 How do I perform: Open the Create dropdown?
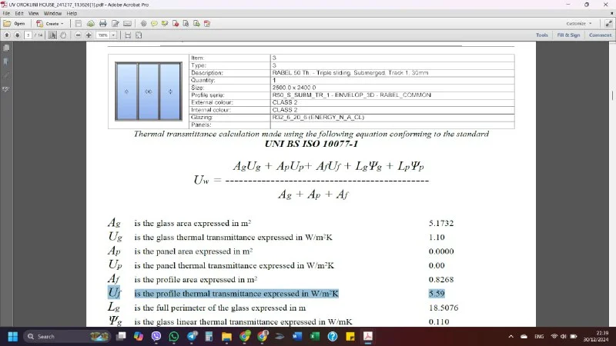[54, 24]
